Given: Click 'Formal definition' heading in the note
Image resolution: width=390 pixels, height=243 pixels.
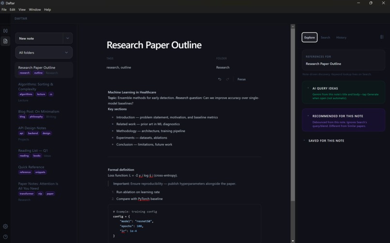Looking at the screenshot, I should pyautogui.click(x=121, y=170).
